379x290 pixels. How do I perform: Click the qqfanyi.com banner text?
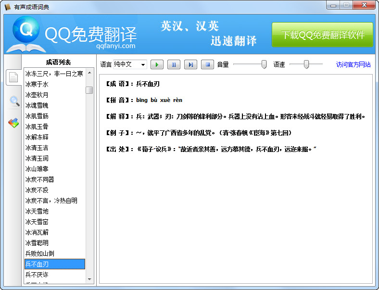[x=116, y=46]
